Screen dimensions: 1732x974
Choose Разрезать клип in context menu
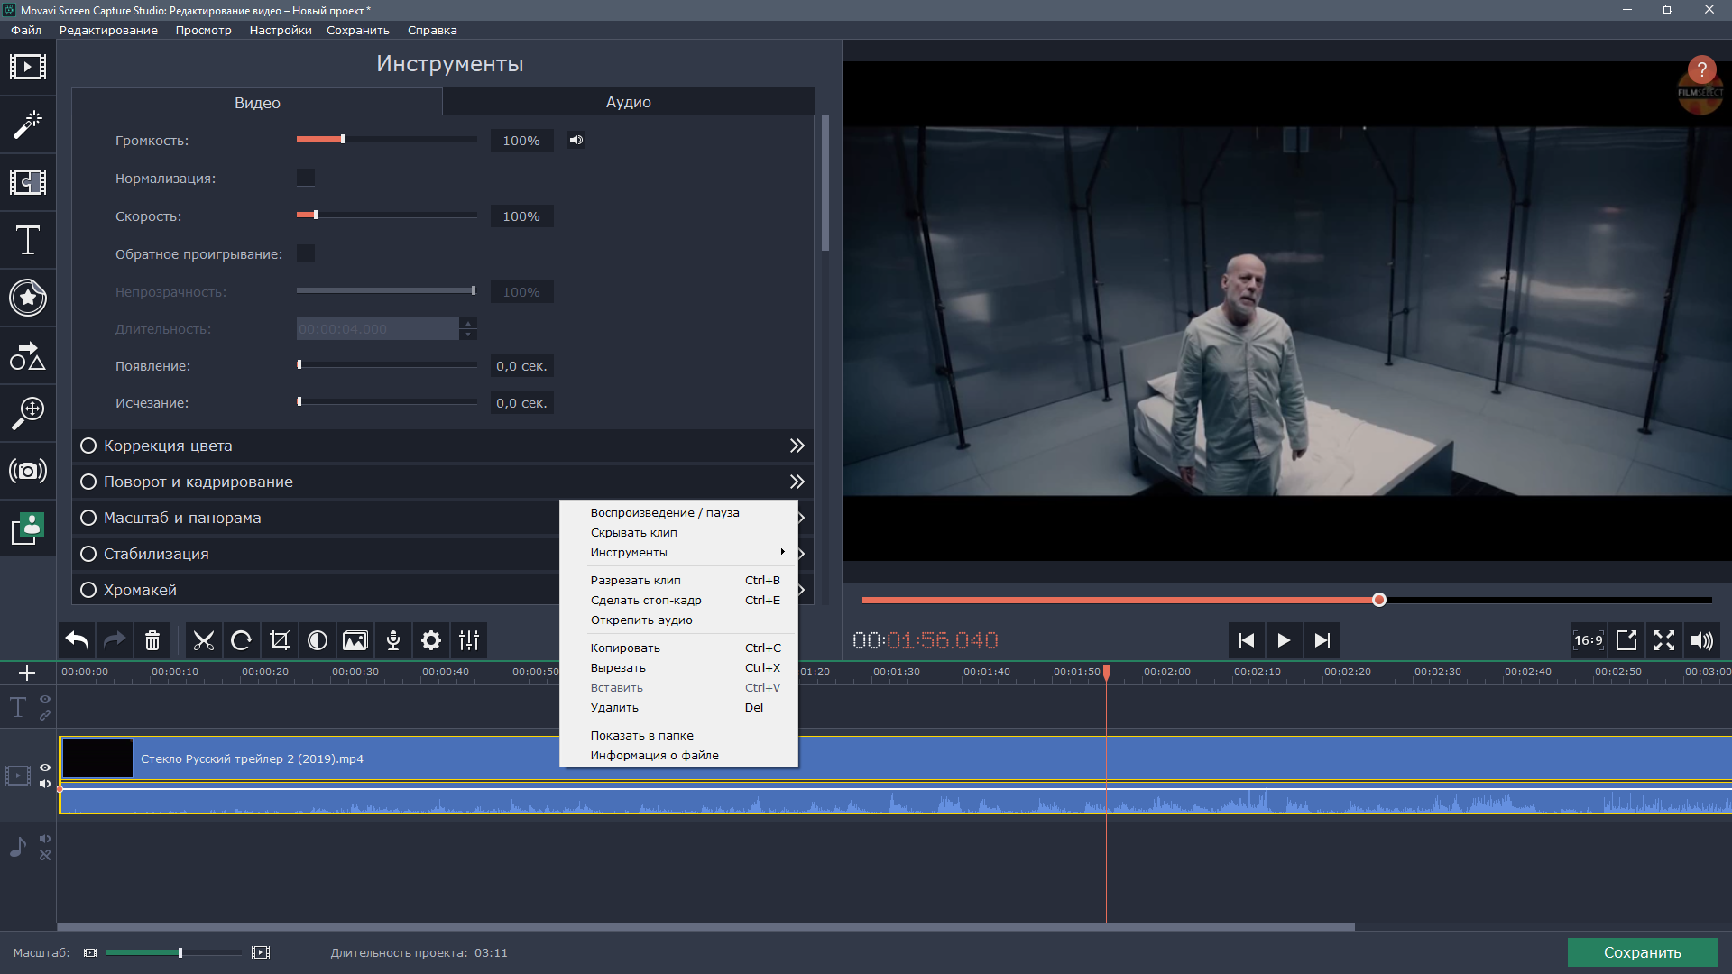pyautogui.click(x=678, y=580)
